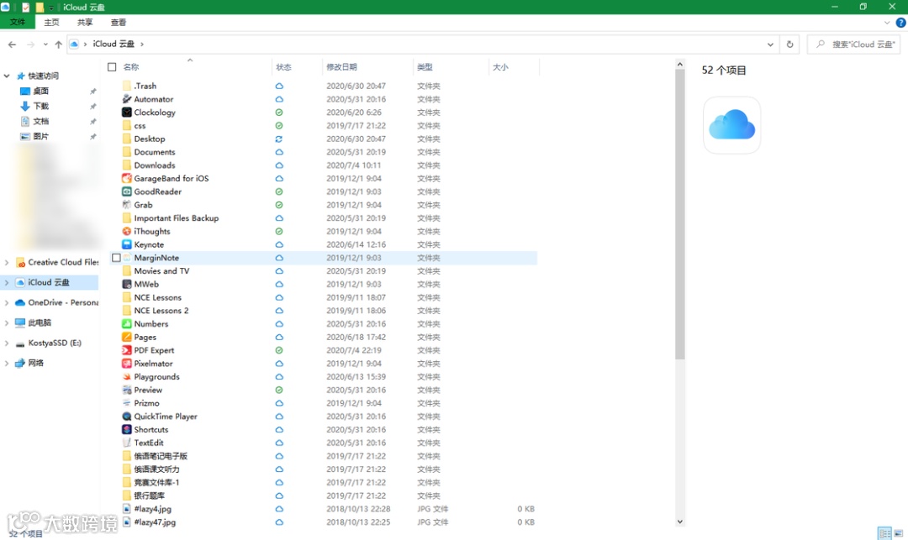
Task: Click the Pixelmator folder icon
Action: click(x=127, y=364)
